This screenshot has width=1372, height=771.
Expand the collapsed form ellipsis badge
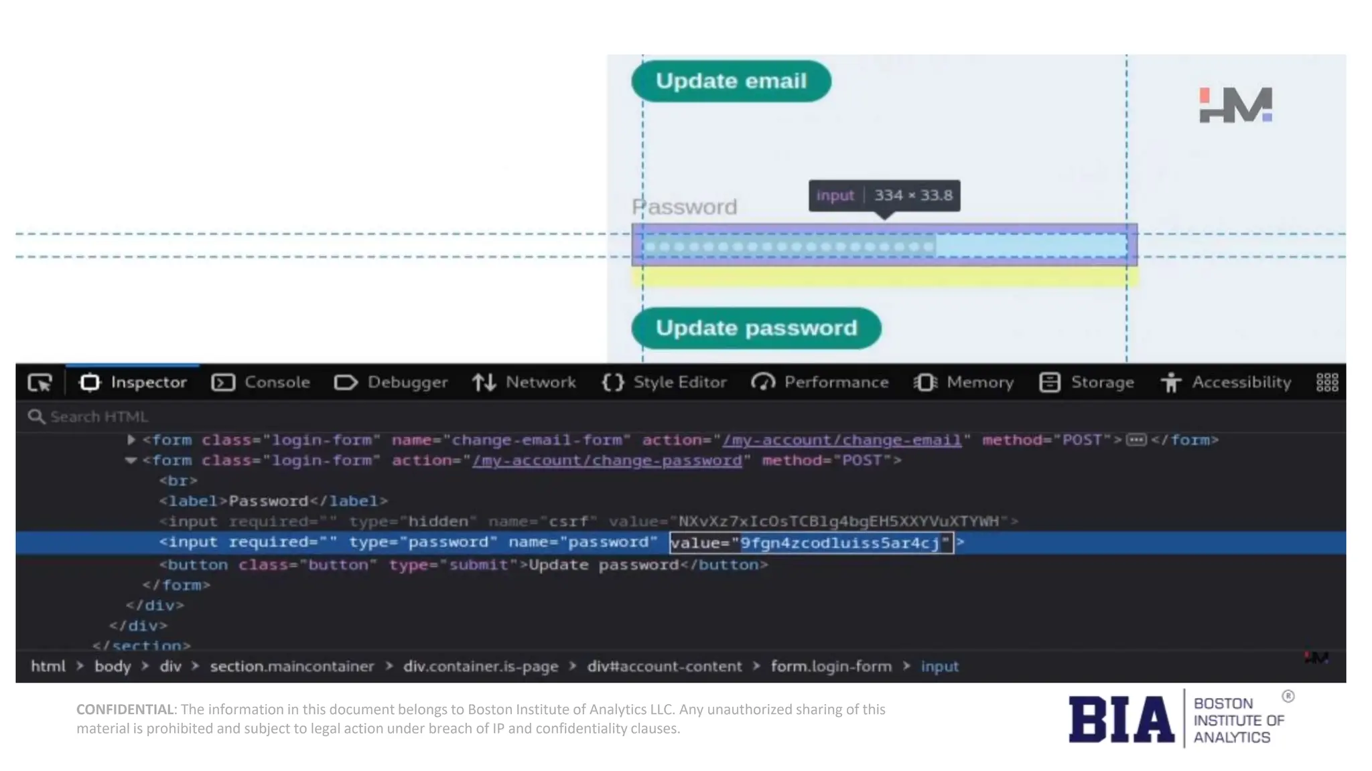click(1136, 440)
